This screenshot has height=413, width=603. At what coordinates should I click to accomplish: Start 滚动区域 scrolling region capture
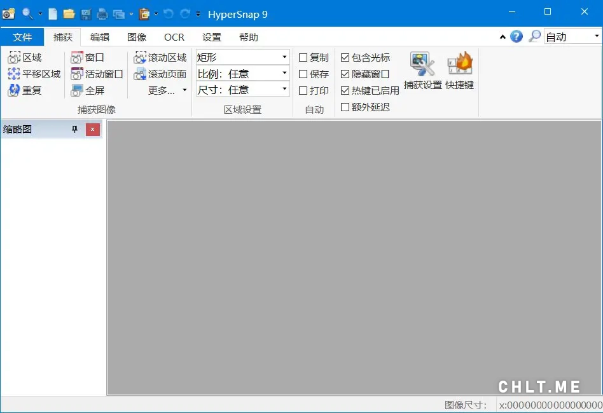coord(160,58)
